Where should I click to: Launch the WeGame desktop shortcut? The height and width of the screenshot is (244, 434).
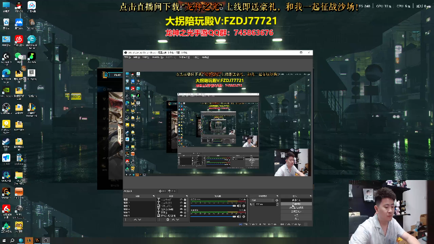(6, 193)
